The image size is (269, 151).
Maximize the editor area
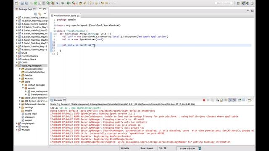pyautogui.click(x=252, y=10)
